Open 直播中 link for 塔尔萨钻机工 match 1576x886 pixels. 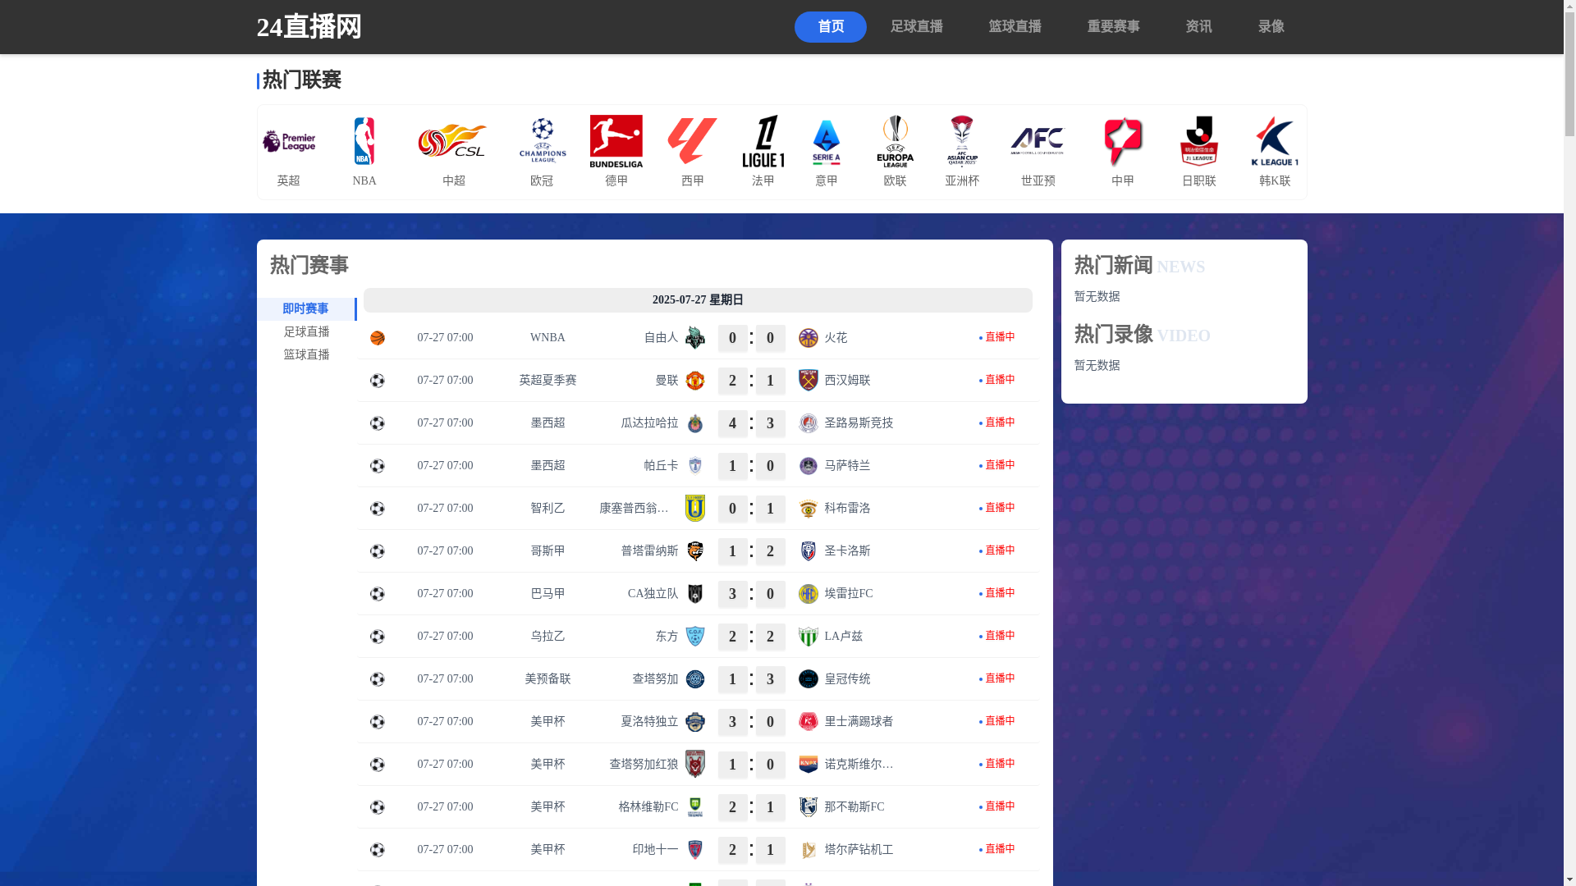click(x=997, y=849)
